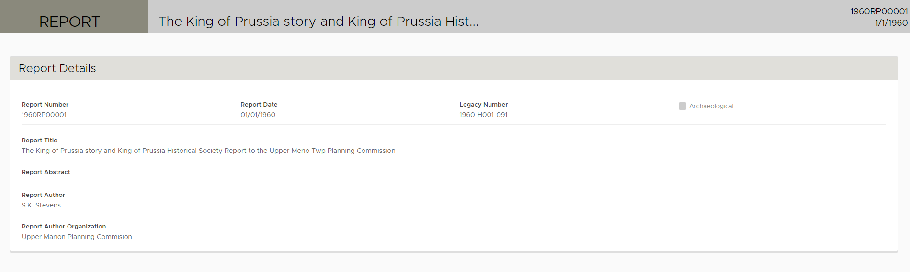Click the Report Number field label

(x=45, y=105)
